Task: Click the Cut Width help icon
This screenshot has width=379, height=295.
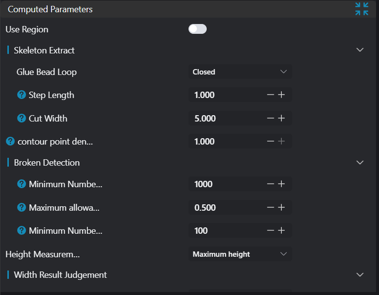Action: [x=21, y=118]
